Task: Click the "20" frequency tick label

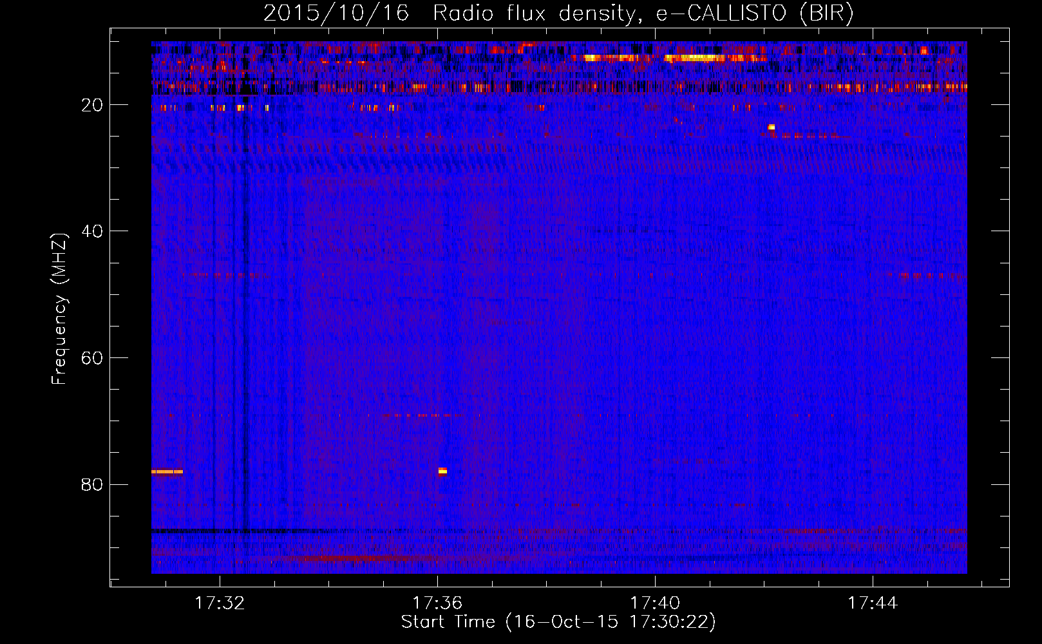Action: coord(92,105)
